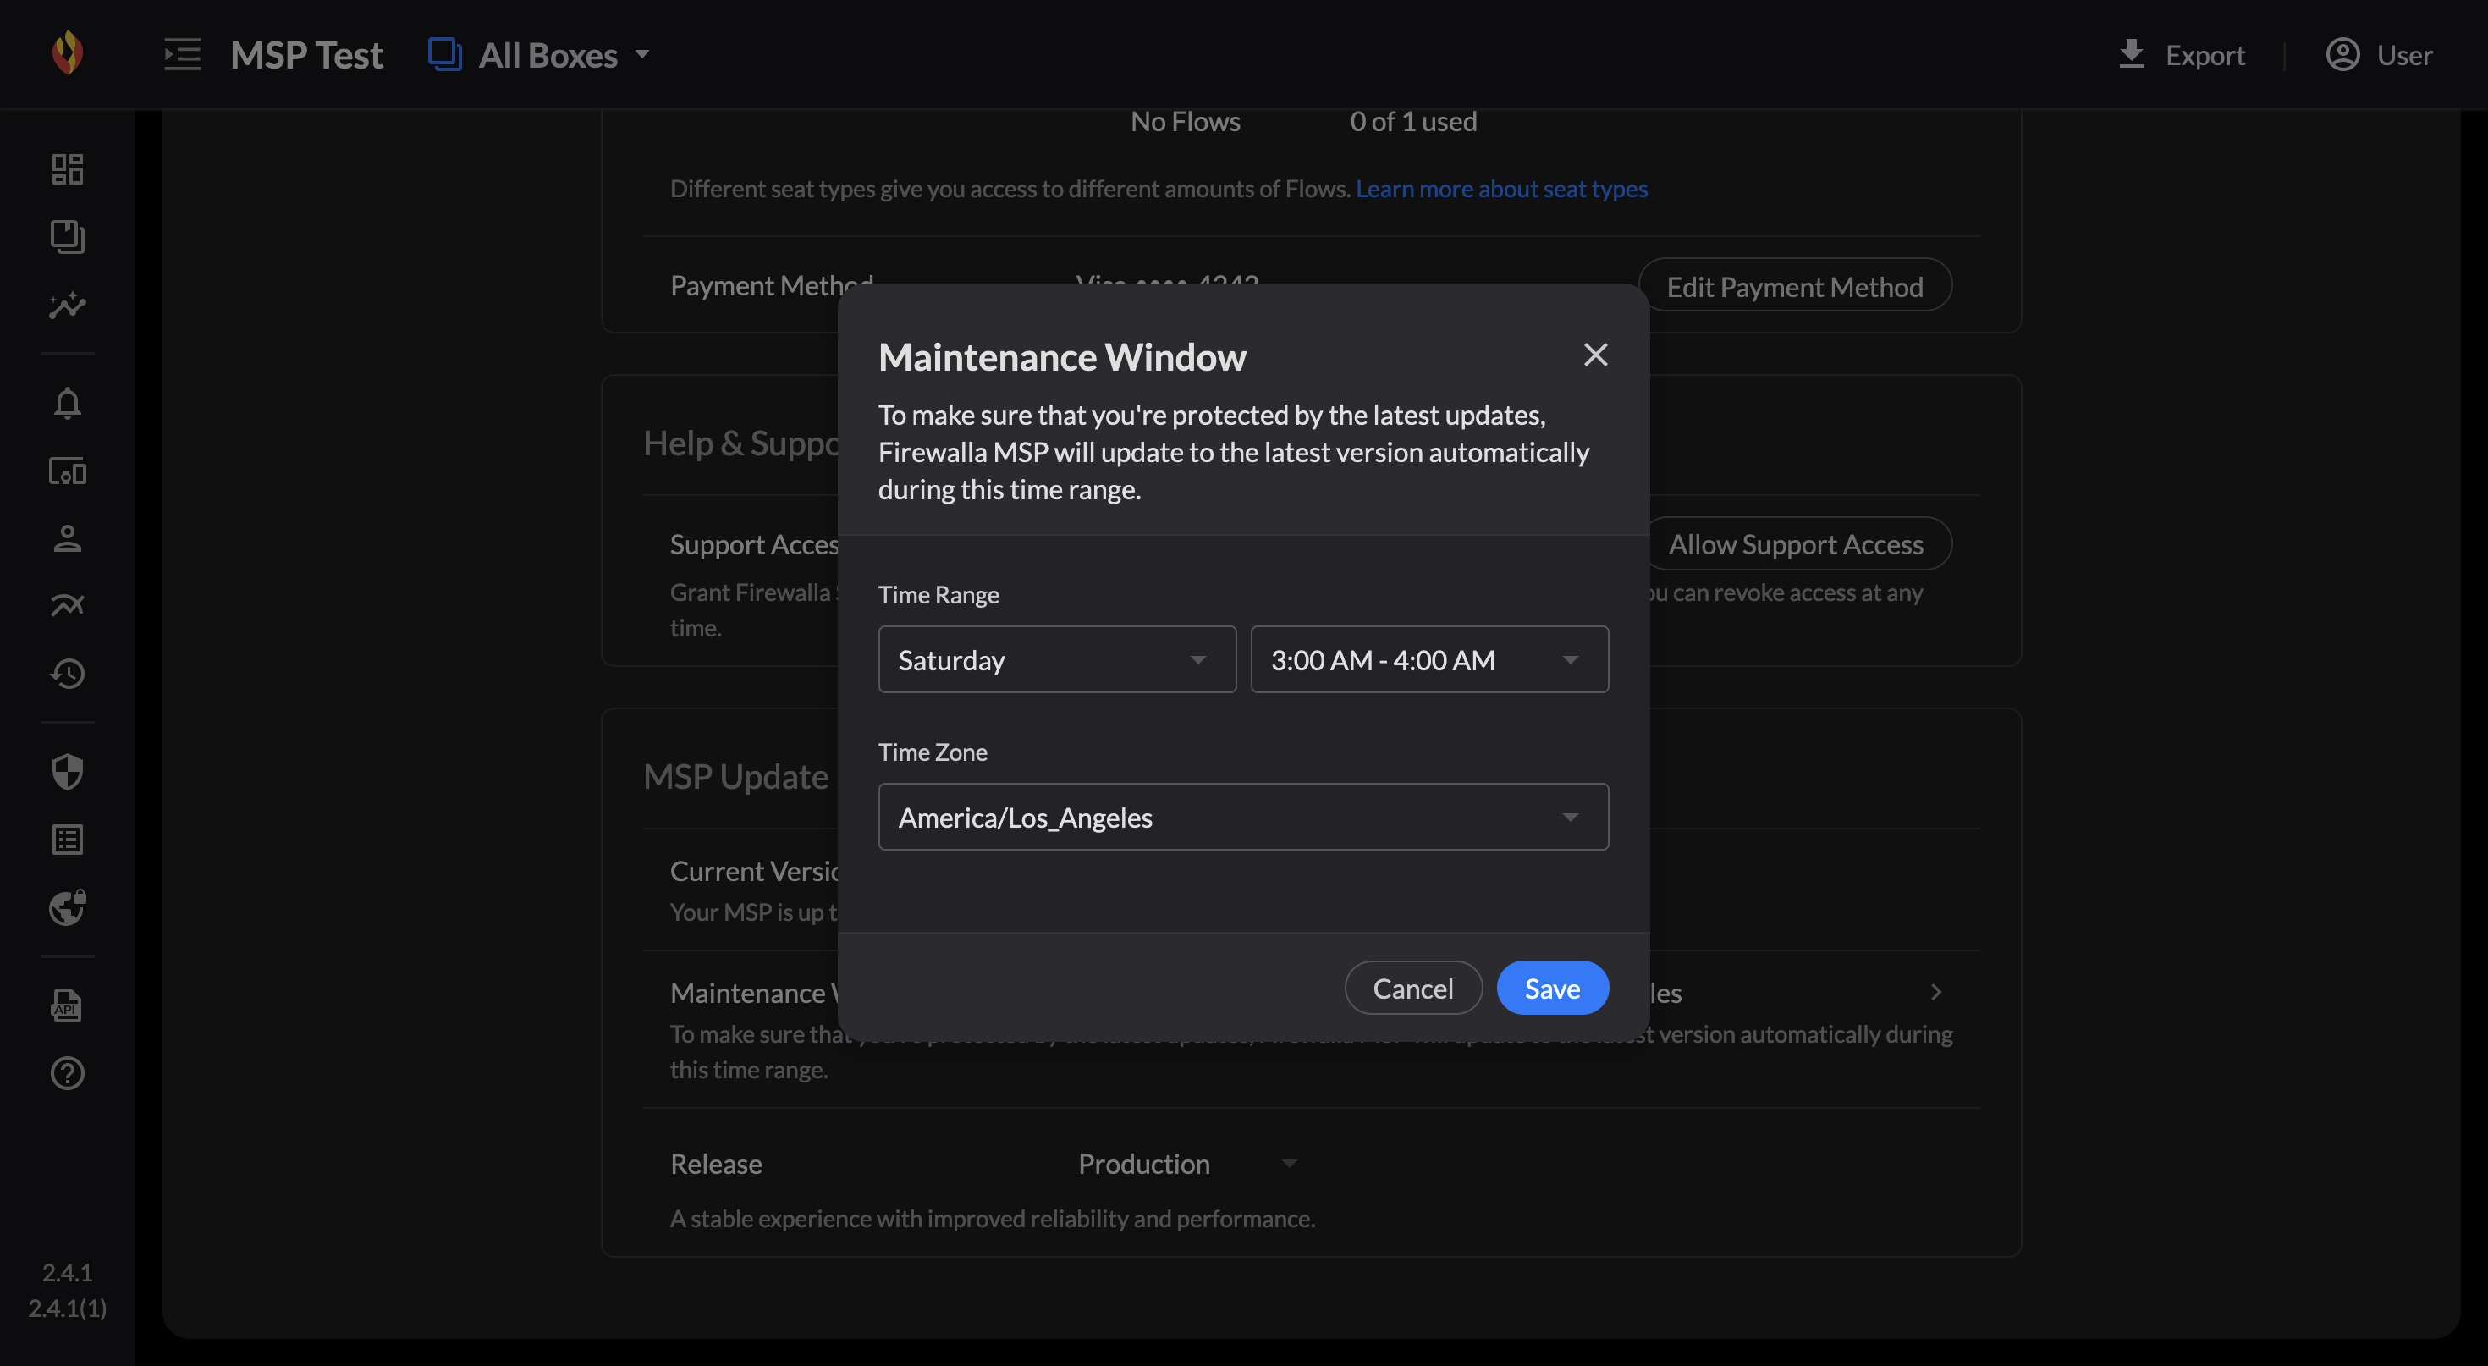
Task: Click the All Boxes stack icon
Action: click(444, 54)
